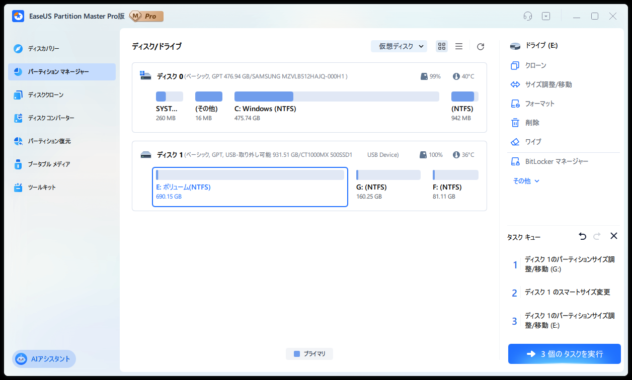Select the (その他) 16 MB partition
The image size is (632, 380).
pos(208,106)
